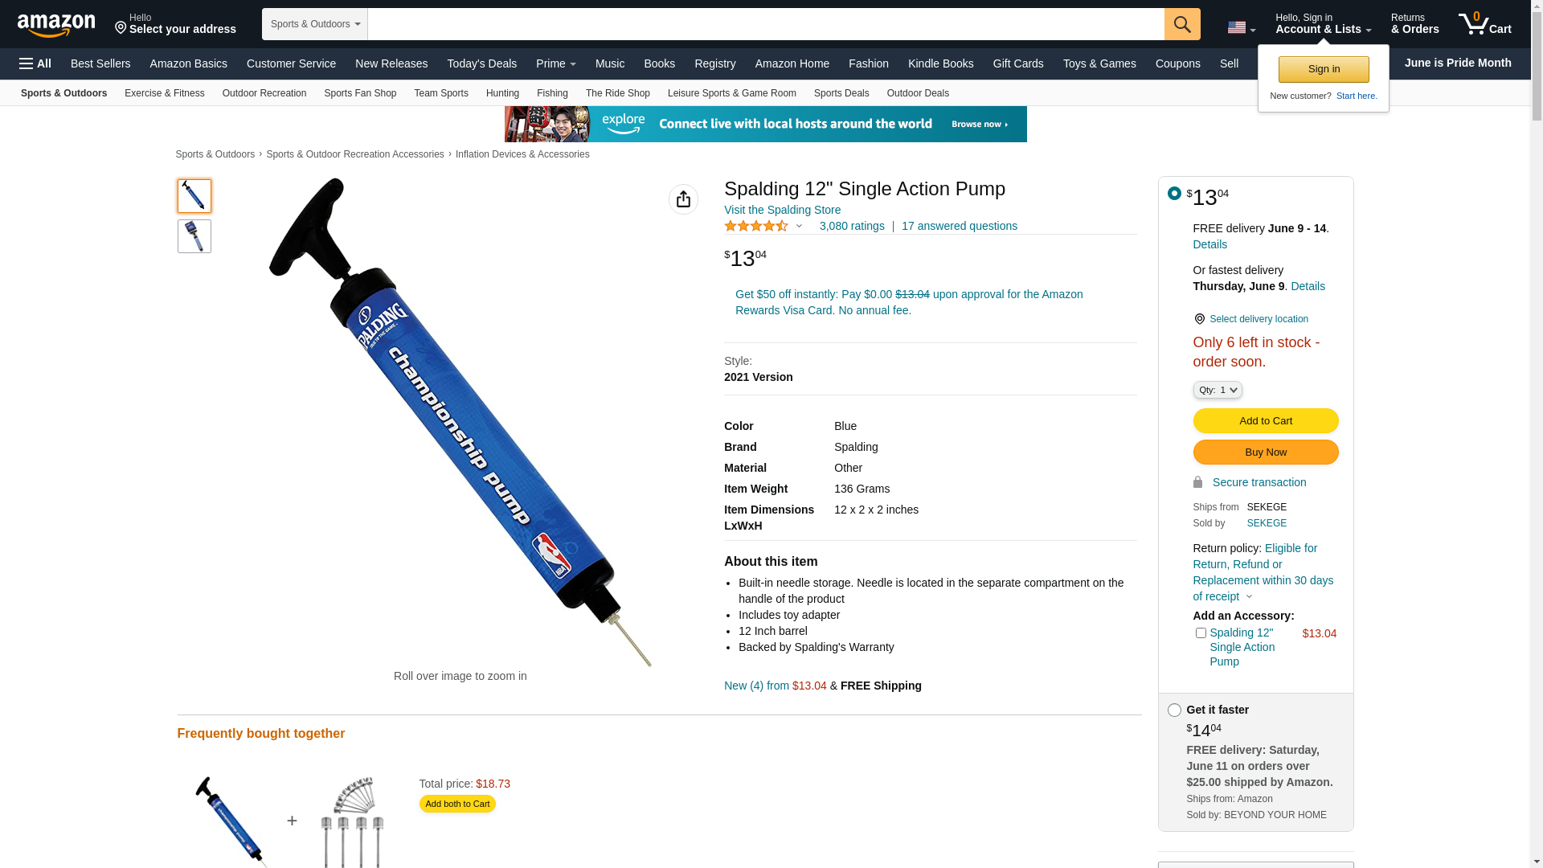The image size is (1543, 868).
Task: Click the search magnifier button
Action: pyautogui.click(x=1182, y=24)
